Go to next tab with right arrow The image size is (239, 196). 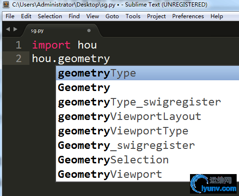click(x=15, y=29)
